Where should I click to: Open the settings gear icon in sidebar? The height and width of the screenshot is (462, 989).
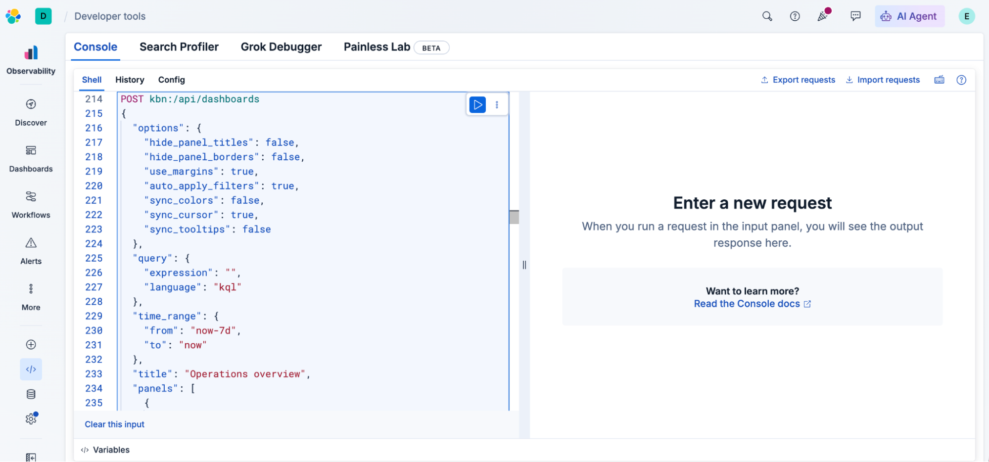click(x=31, y=419)
